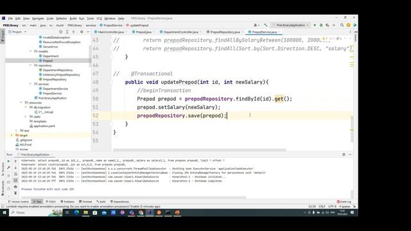Open the File menu
The height and width of the screenshot is (231, 411).
pos(10,19)
